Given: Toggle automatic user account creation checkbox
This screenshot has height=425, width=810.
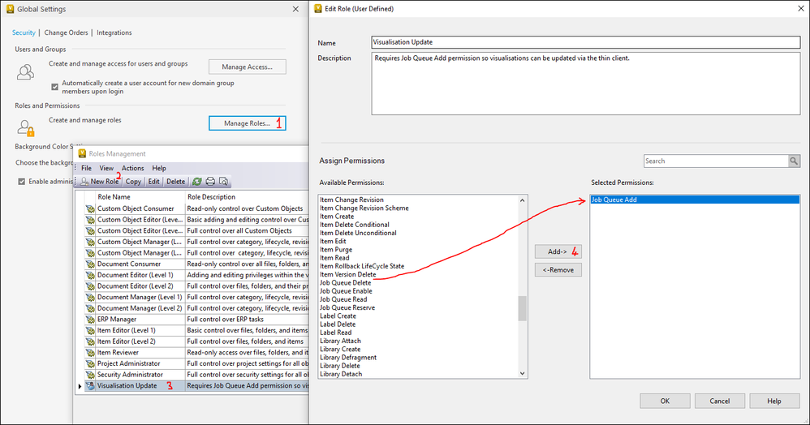Looking at the screenshot, I should coord(54,87).
